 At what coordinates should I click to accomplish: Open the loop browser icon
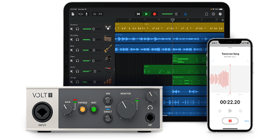tap(206, 14)
